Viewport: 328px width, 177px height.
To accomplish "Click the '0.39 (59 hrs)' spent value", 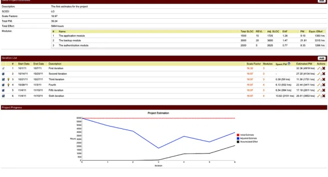I will pyautogui.click(x=283, y=80).
